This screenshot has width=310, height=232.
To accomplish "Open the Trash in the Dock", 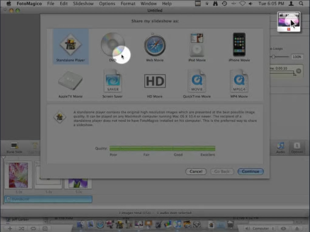I will tap(230, 224).
